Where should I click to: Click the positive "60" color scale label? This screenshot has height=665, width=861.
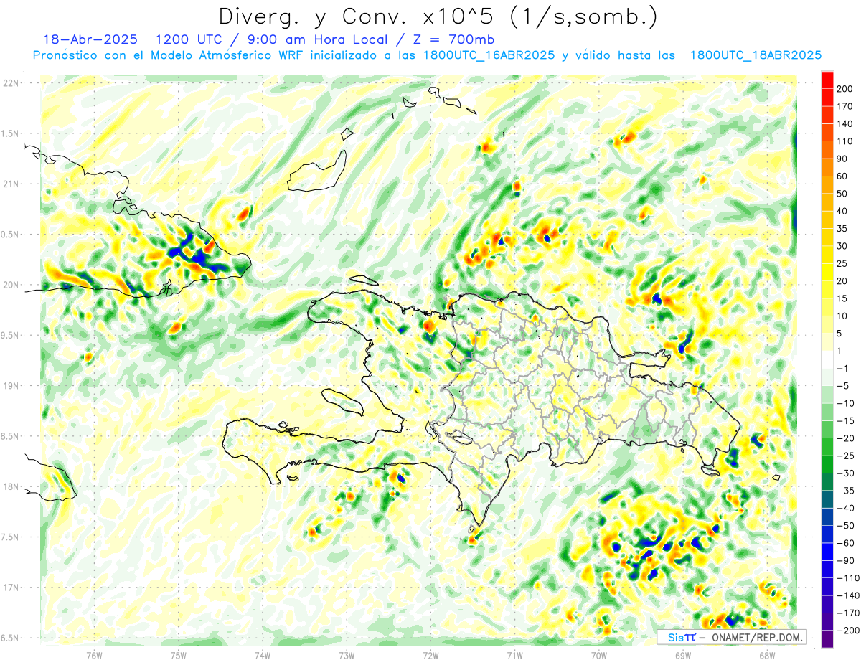pyautogui.click(x=842, y=176)
